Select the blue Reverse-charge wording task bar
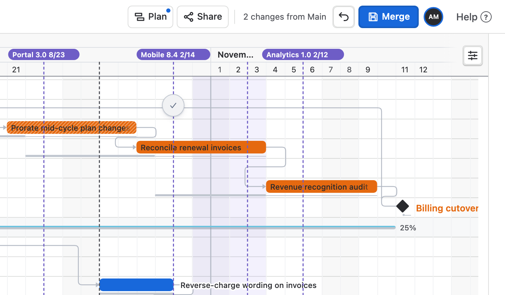This screenshot has height=295, width=505. (x=136, y=285)
